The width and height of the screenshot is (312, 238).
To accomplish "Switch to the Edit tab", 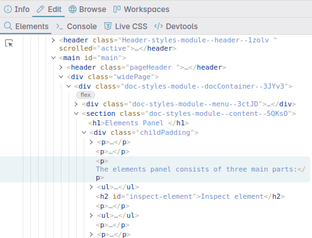I will [x=49, y=9].
